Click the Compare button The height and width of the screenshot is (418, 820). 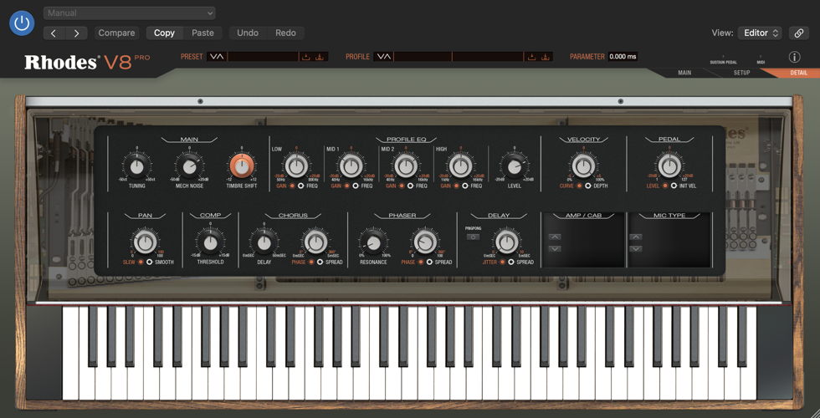[116, 33]
